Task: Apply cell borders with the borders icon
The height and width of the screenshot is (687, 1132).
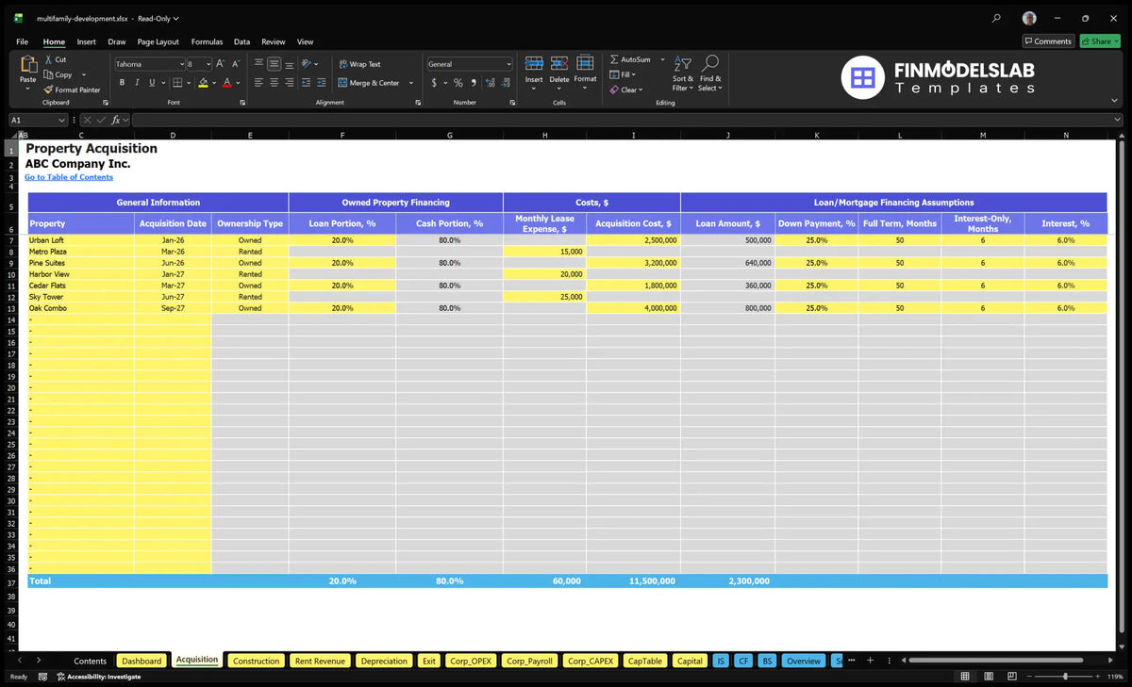Action: (x=176, y=83)
